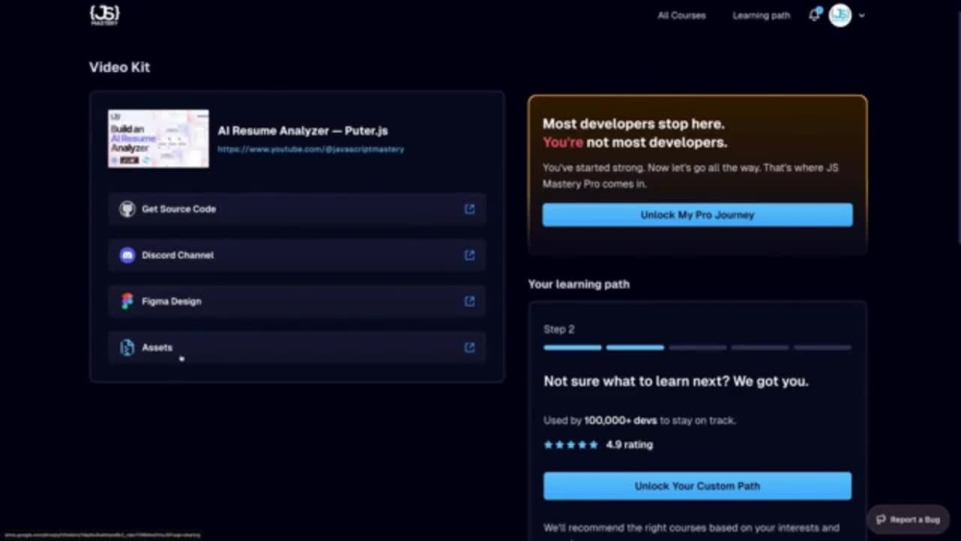Click second step progress bar segment
The image size is (961, 541).
(635, 348)
